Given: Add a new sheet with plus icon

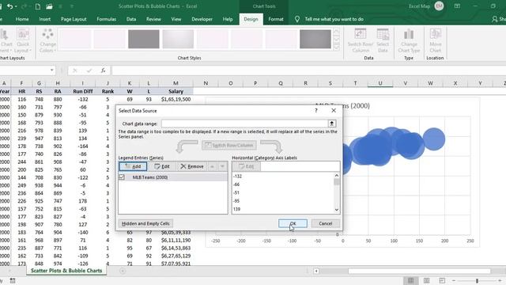Looking at the screenshot, I should [x=123, y=271].
